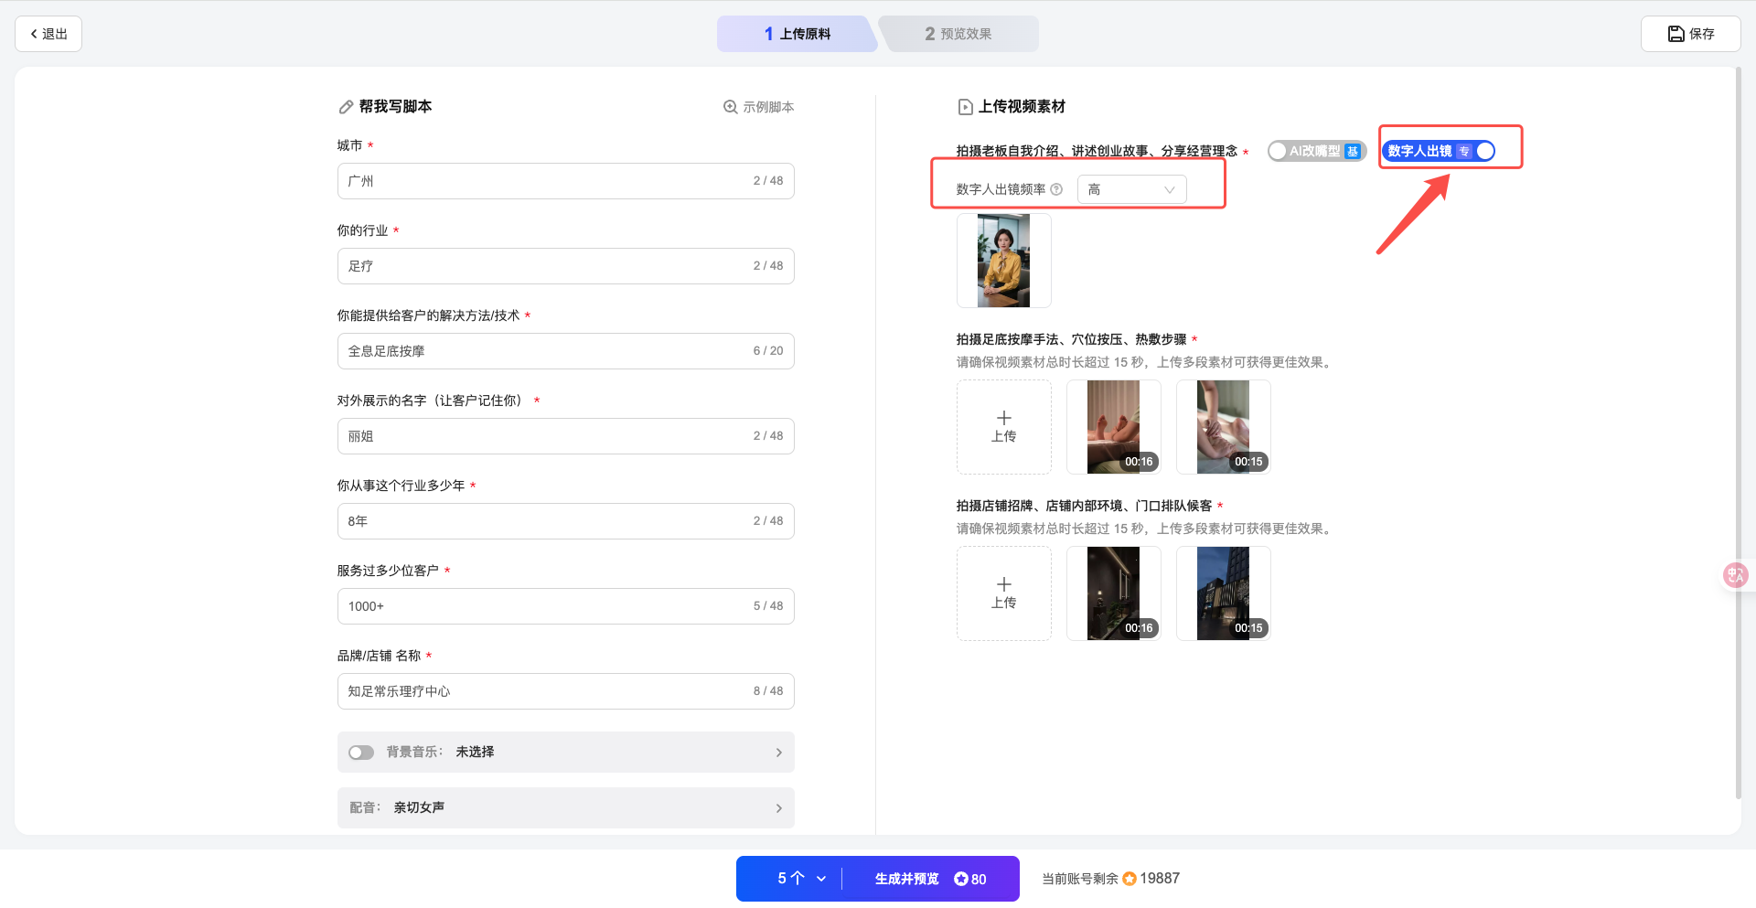Switch to the 上传原料 step tab
The height and width of the screenshot is (908, 1756).
point(797,34)
